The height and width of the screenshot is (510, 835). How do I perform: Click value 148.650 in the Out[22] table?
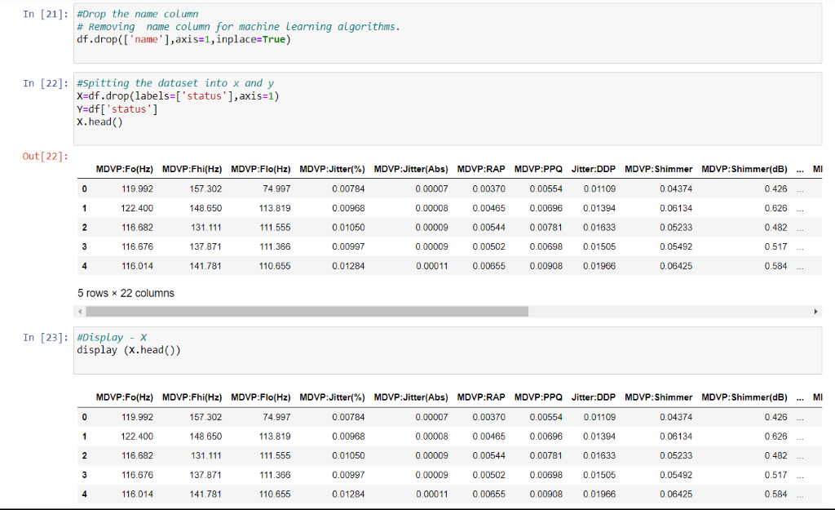[x=205, y=208]
